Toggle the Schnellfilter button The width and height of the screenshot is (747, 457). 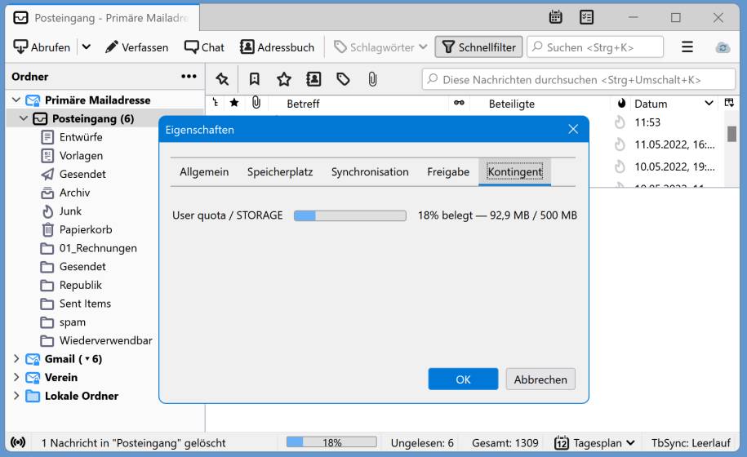[478, 47]
